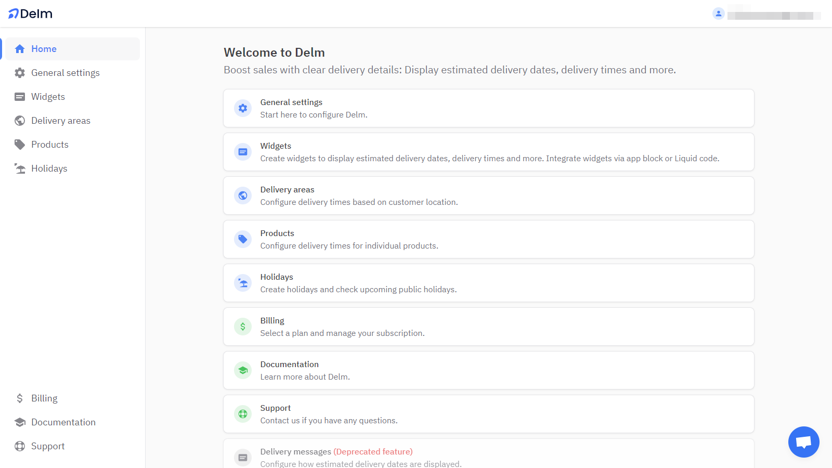Screen dimensions: 832x468
Task: Click the beach umbrella icon in Holidays card
Action: point(243,283)
